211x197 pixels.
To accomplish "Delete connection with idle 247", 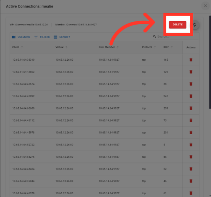I will 191,96.
